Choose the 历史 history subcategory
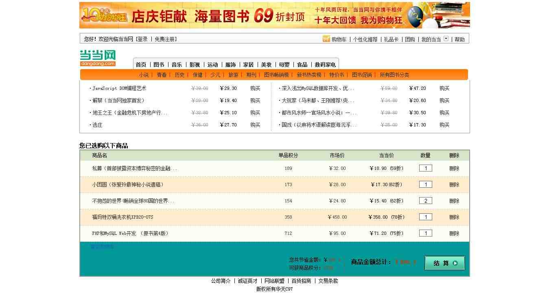The image size is (549, 293). 179,75
